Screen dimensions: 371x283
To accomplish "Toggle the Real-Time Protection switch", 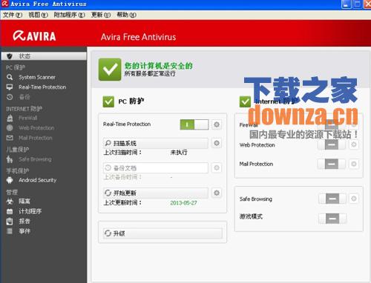I will (x=194, y=124).
